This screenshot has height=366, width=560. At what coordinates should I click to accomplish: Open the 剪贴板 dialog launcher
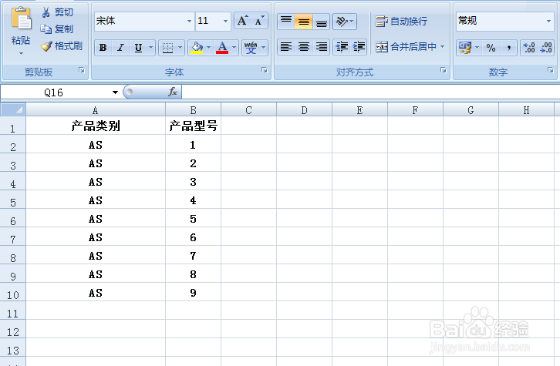tap(82, 70)
